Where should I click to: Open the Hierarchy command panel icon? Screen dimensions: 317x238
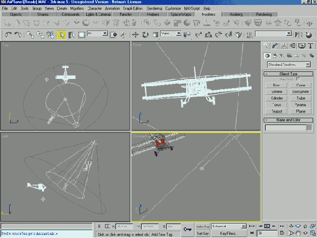pos(284,46)
